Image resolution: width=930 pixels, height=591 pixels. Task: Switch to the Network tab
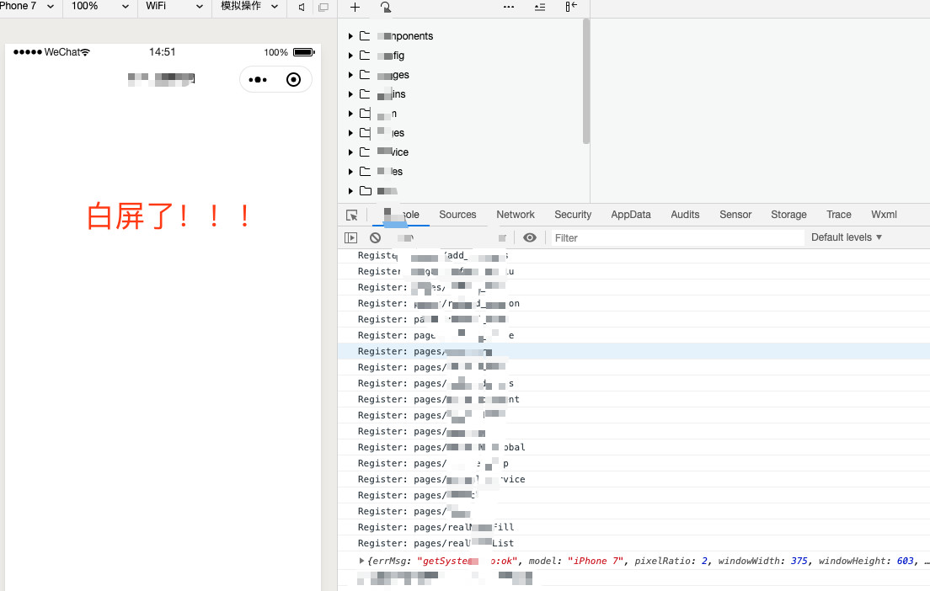click(516, 215)
